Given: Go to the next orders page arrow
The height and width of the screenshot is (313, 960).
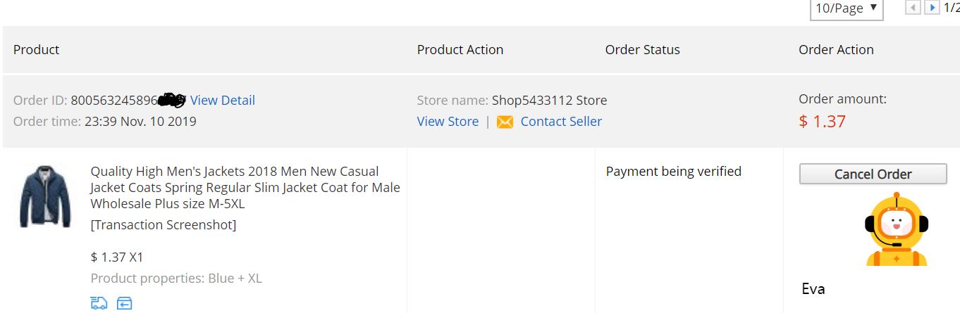Looking at the screenshot, I should point(932,8).
